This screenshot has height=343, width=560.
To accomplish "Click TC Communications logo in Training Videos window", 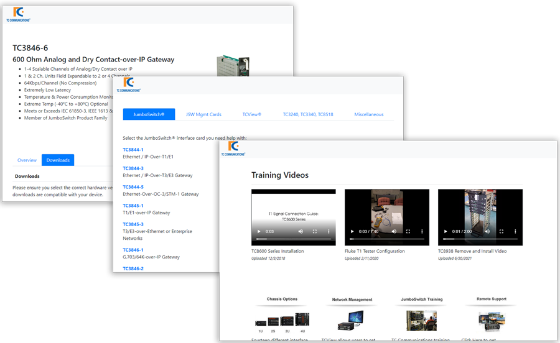I will coord(233,149).
